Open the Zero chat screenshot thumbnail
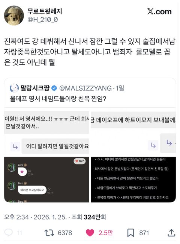 [x=46, y=180]
